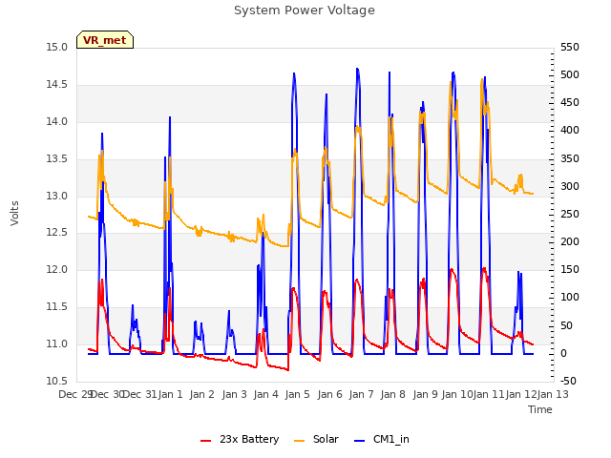
Task: Click the 100 right axis tick label
Action: tap(570, 297)
